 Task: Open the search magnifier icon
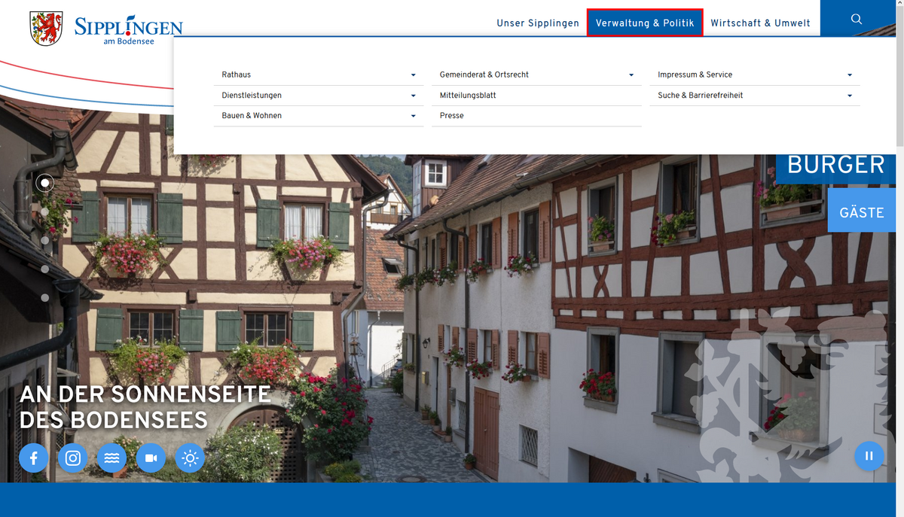tap(857, 19)
